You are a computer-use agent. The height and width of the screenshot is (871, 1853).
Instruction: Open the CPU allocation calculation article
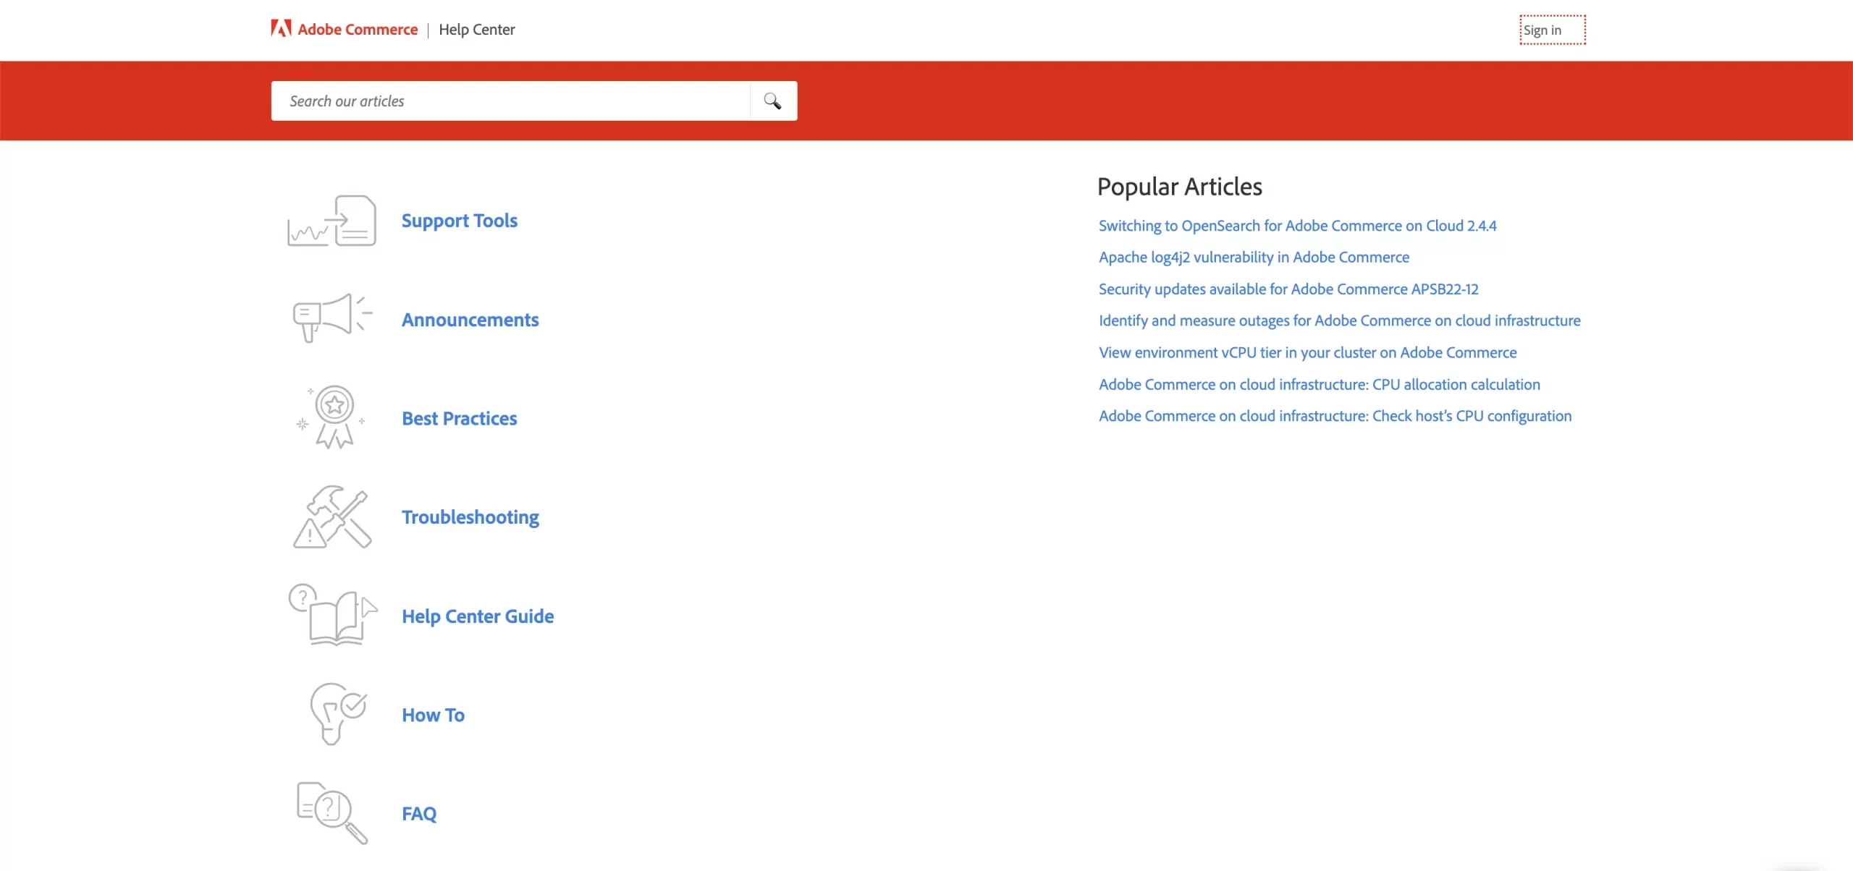click(1319, 385)
